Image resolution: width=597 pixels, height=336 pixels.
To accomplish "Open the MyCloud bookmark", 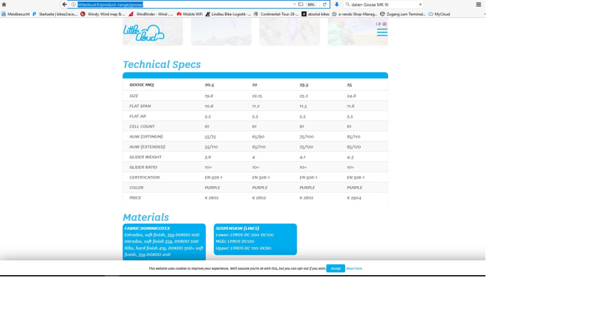I will click(439, 14).
